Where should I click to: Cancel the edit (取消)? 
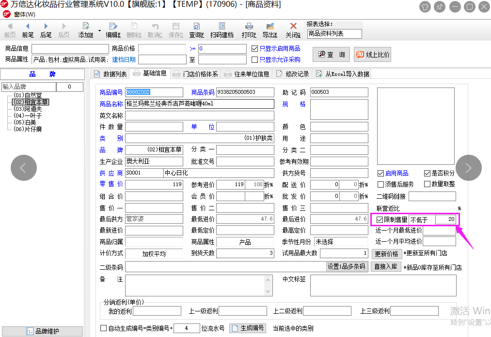(155, 30)
